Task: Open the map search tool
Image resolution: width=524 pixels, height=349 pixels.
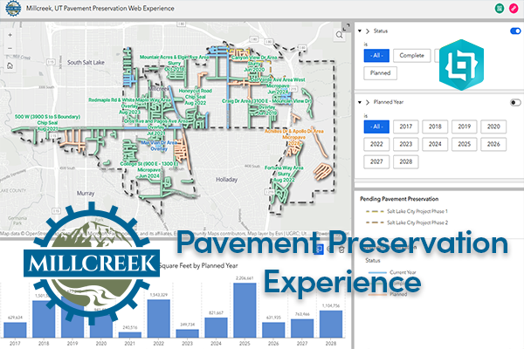Action: 339,35
